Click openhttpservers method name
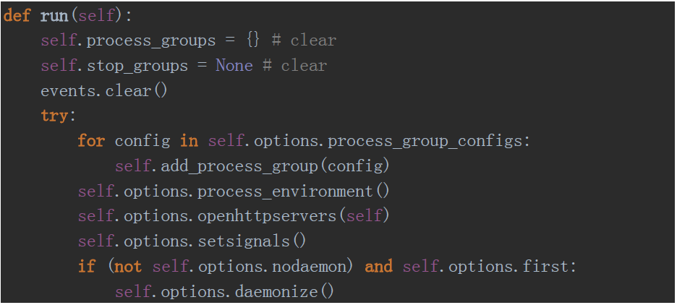Image resolution: width=677 pixels, height=305 pixels. pyautogui.click(x=267, y=217)
